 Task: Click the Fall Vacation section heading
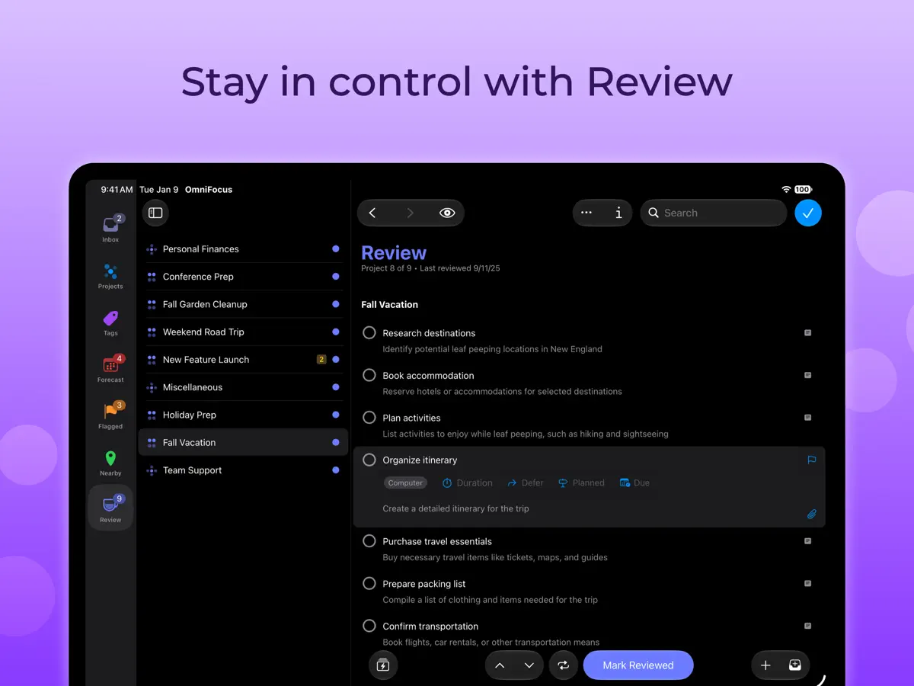click(389, 304)
